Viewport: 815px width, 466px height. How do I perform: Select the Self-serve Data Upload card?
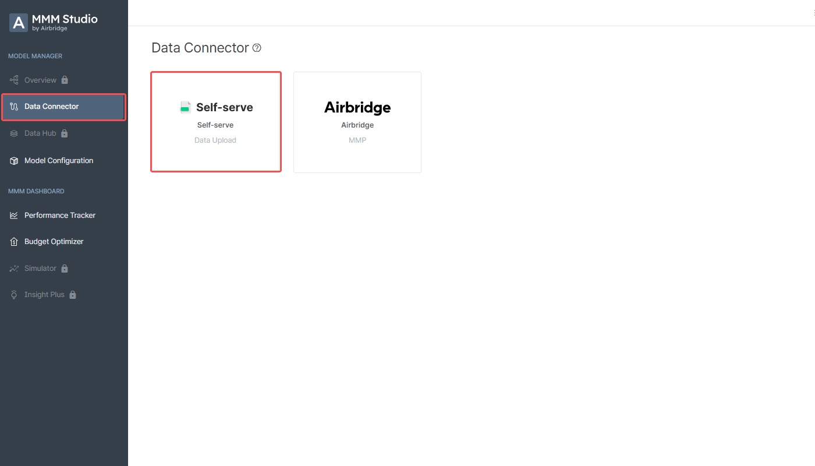[216, 122]
